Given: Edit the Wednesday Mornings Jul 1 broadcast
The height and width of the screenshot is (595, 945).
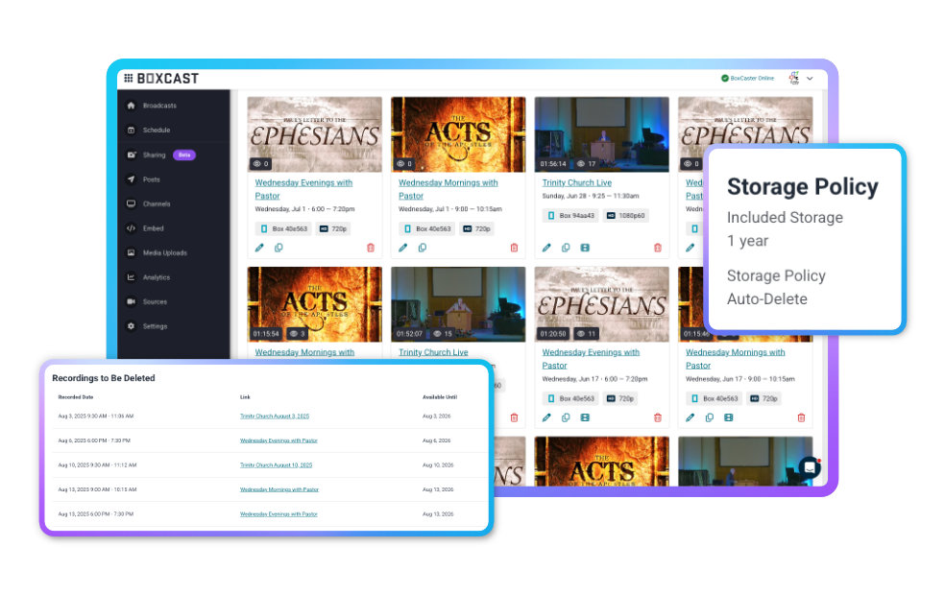Looking at the screenshot, I should [402, 248].
